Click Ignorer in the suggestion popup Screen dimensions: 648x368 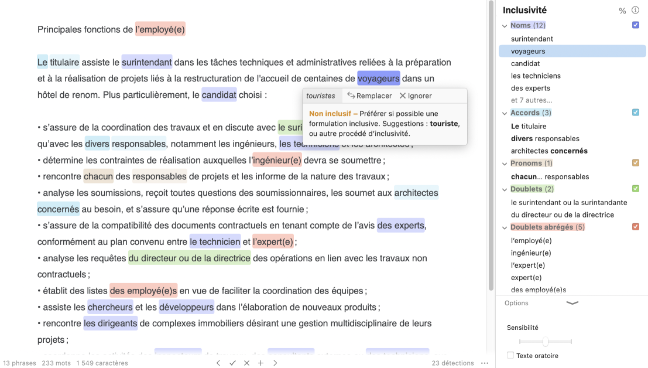pos(416,96)
